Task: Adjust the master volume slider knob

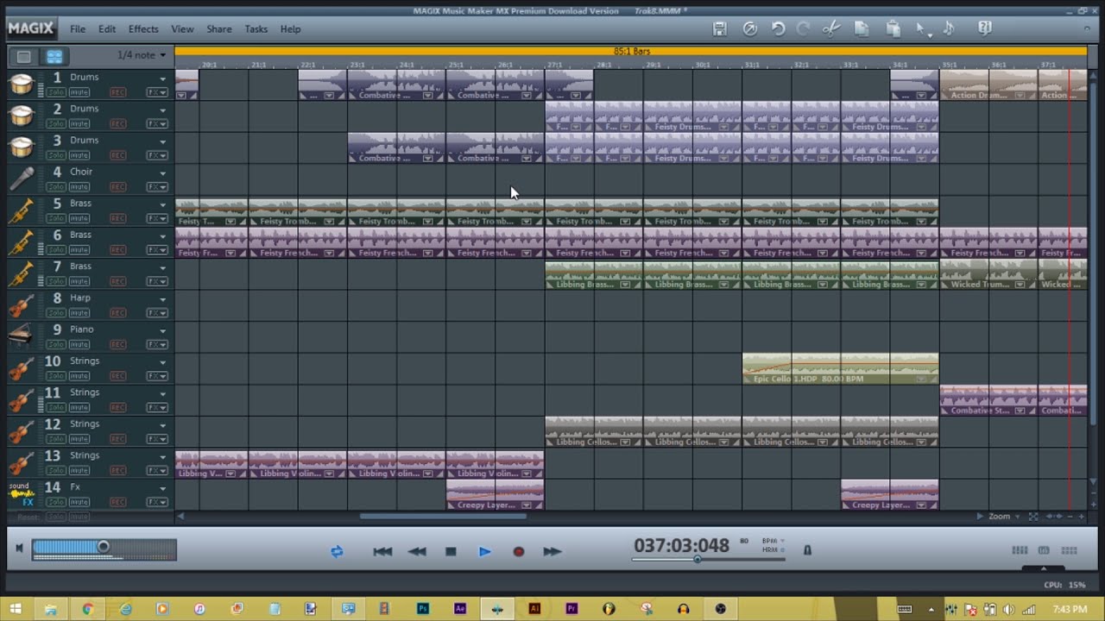Action: 104,547
